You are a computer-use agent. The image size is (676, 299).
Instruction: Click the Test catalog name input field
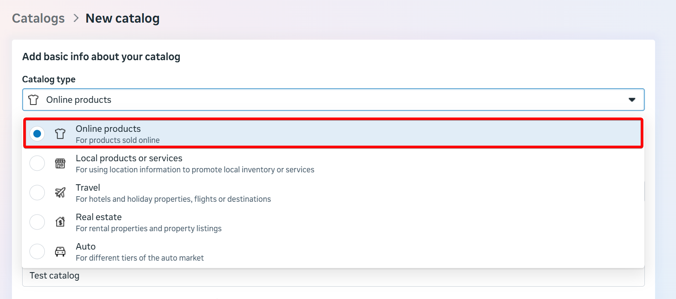(333, 276)
